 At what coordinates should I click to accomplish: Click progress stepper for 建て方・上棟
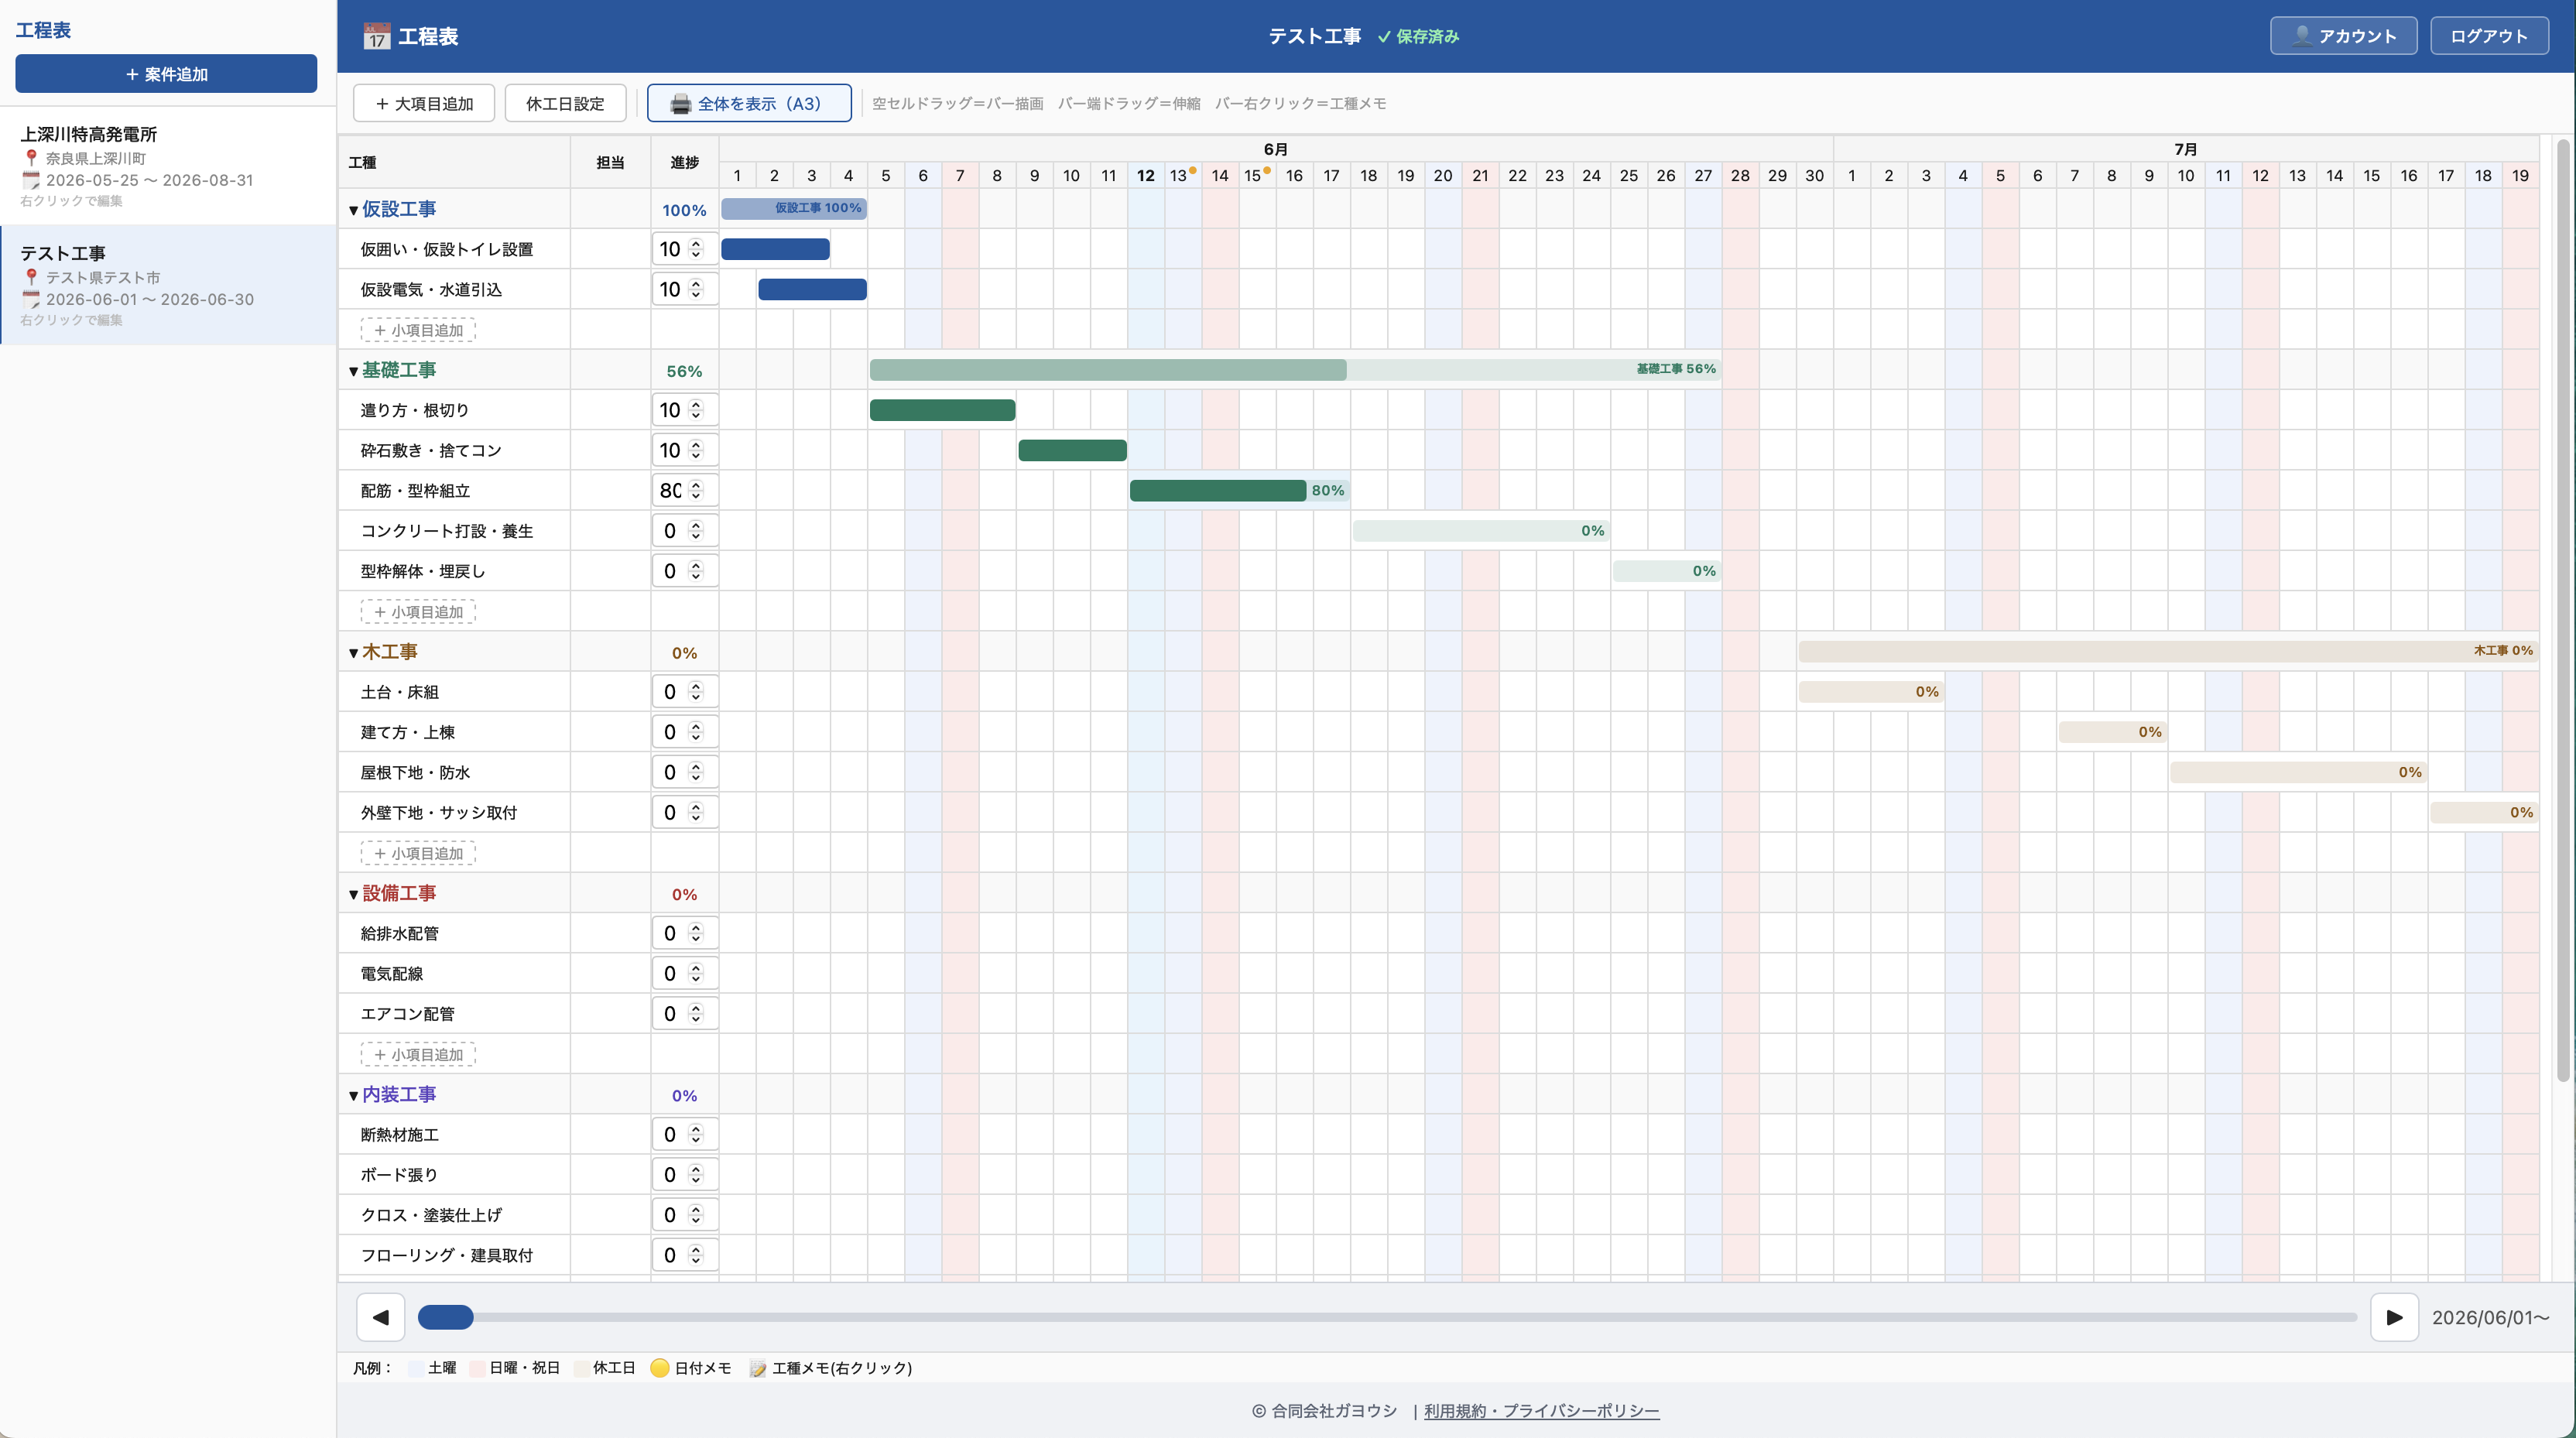[x=696, y=732]
